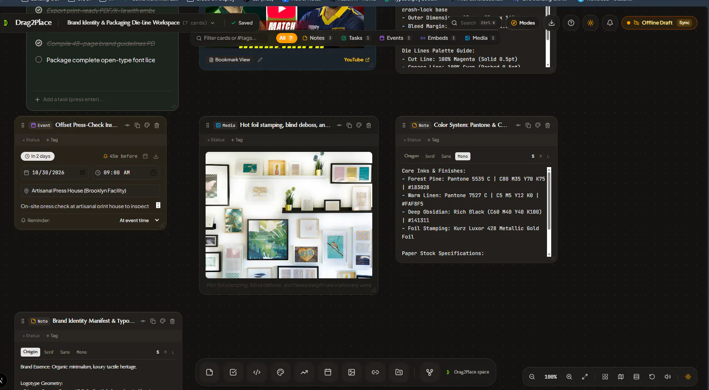Toggle the sound icon in bottom-right toolbar

(668, 377)
